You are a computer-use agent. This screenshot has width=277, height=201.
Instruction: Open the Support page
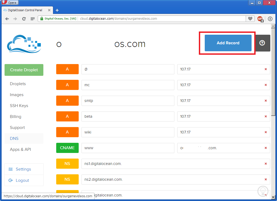pos(17,128)
